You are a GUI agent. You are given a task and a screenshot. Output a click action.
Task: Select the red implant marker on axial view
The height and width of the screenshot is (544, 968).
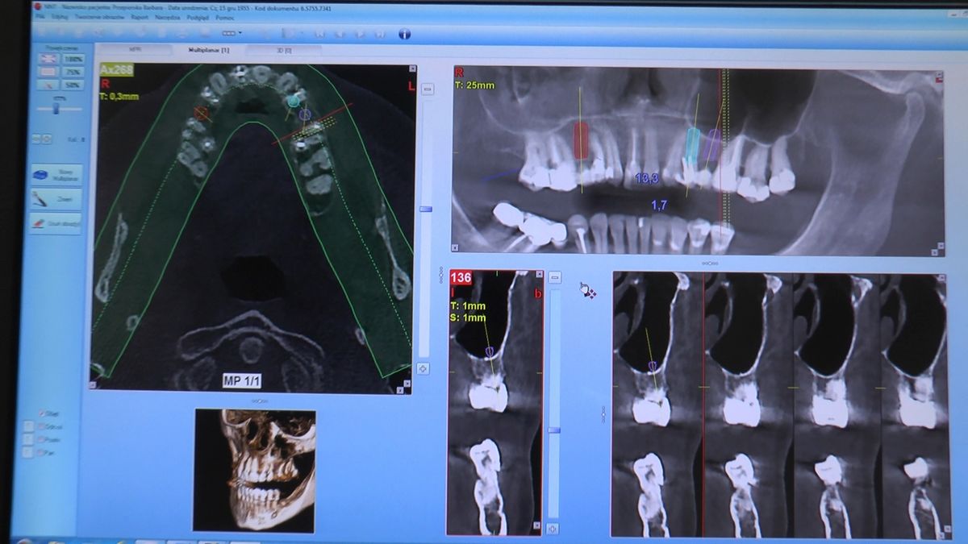coord(202,114)
